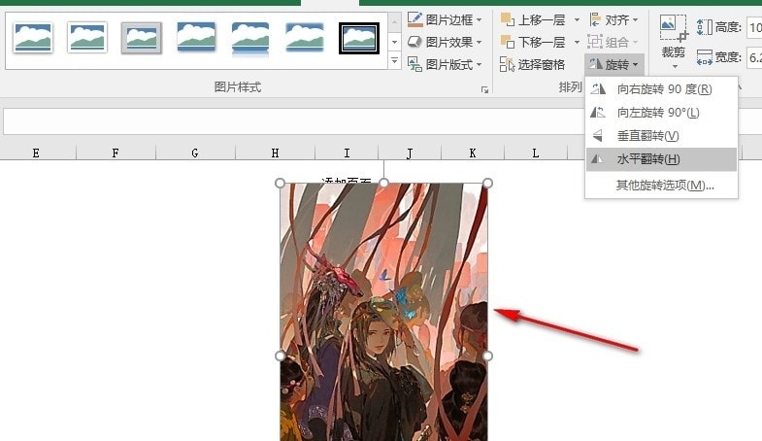762x441 pixels.
Task: Select column J header
Action: pyautogui.click(x=410, y=153)
